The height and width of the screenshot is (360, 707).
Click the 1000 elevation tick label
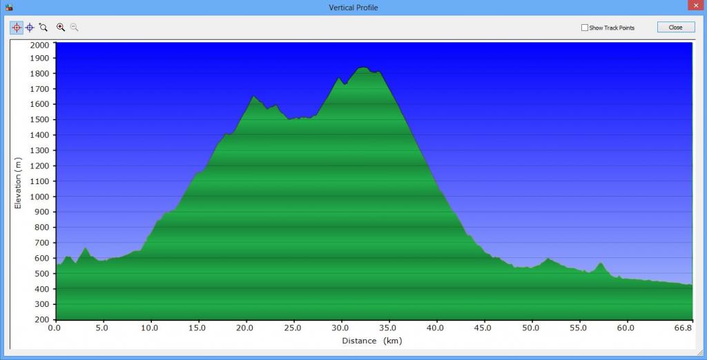coord(39,197)
